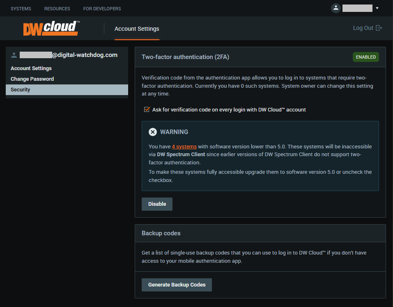Click the Generate Backup Codes button
393x307 pixels.
click(177, 285)
